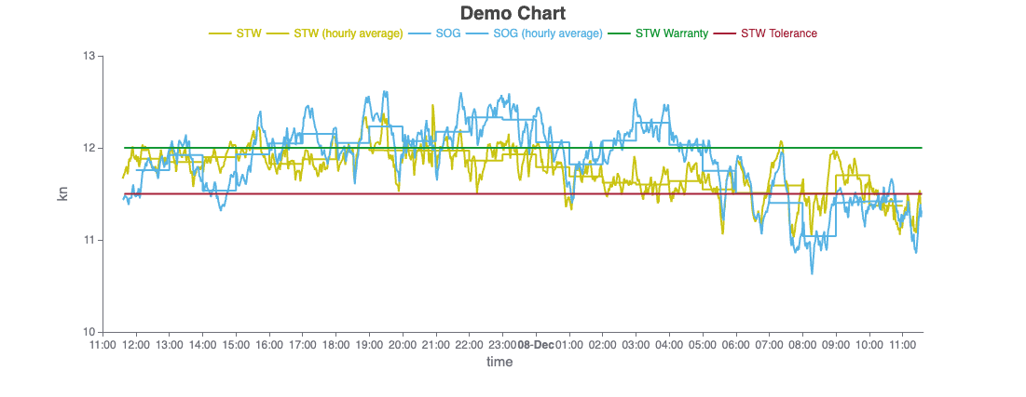
Task: Click the 'time' x-axis title
Action: tap(499, 361)
